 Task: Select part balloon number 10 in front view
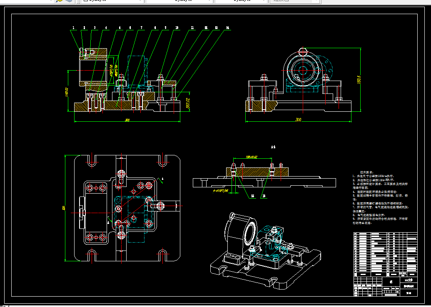177,28
